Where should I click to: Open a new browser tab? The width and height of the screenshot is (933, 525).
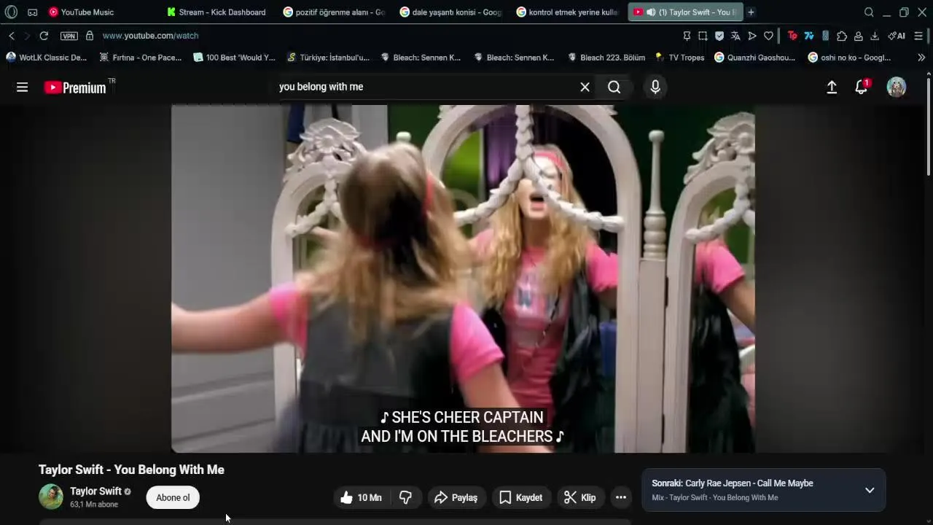751,12
